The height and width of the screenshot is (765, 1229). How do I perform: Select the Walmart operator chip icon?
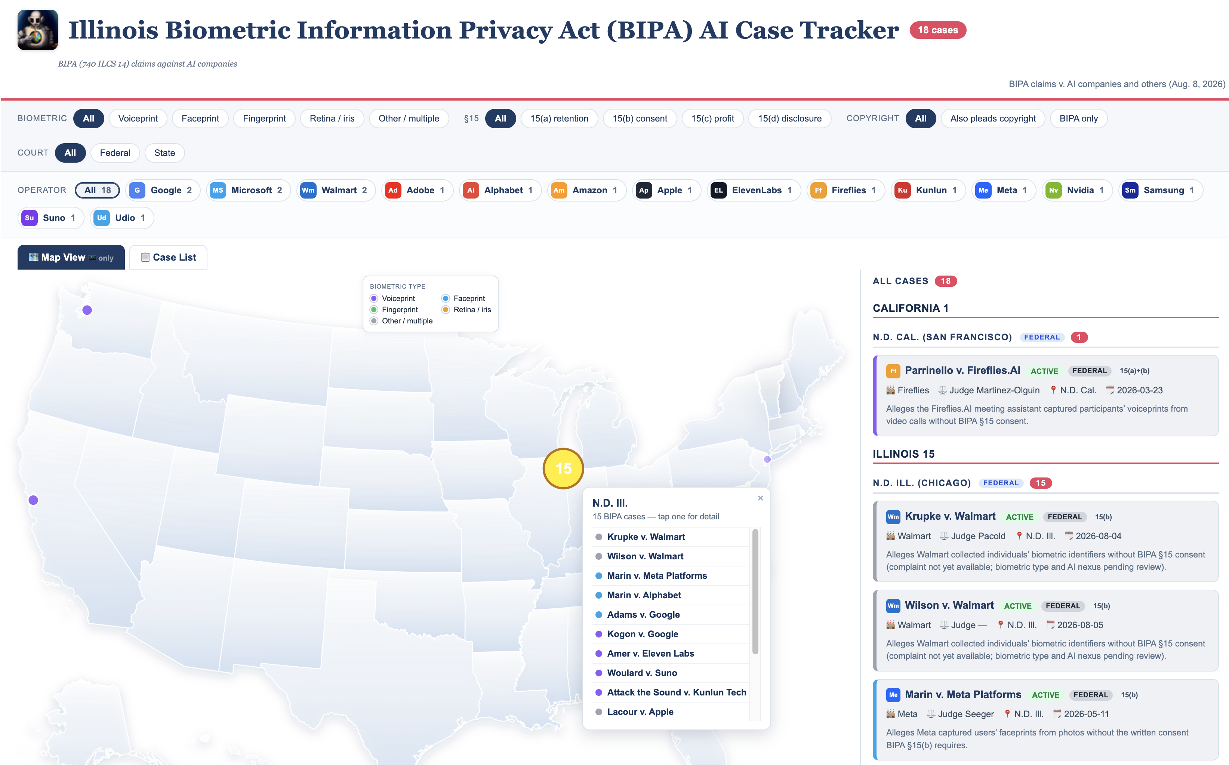pyautogui.click(x=308, y=190)
